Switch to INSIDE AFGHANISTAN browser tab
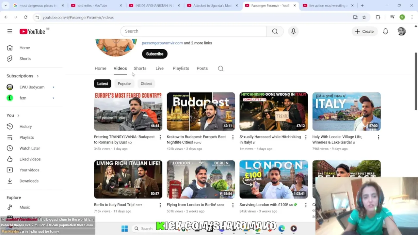 [x=154, y=6]
